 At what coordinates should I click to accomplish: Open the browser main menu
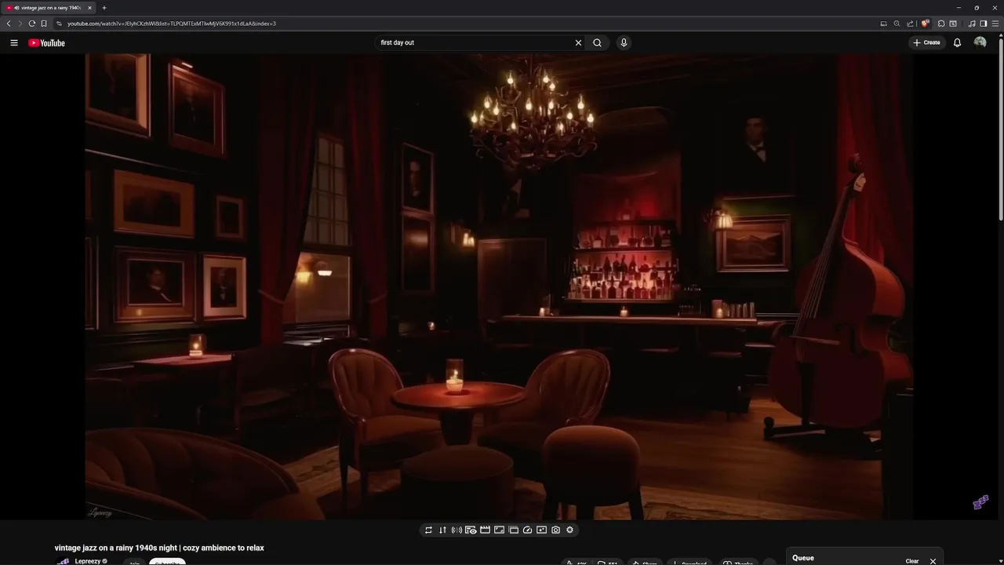(x=995, y=24)
